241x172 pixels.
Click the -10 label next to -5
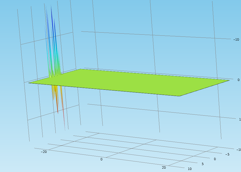click(239, 150)
